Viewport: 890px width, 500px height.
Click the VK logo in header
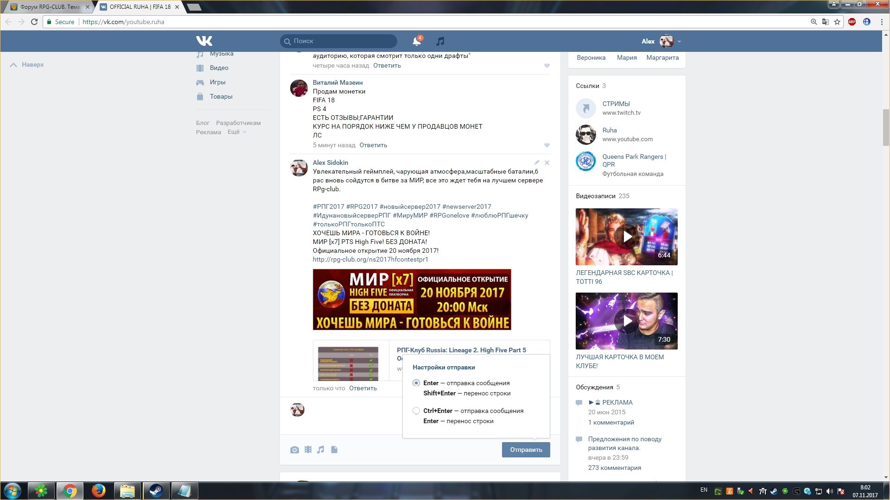tap(204, 41)
